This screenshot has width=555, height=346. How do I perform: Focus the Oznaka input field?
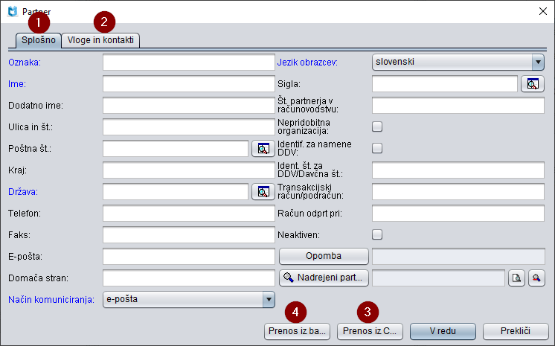point(189,62)
